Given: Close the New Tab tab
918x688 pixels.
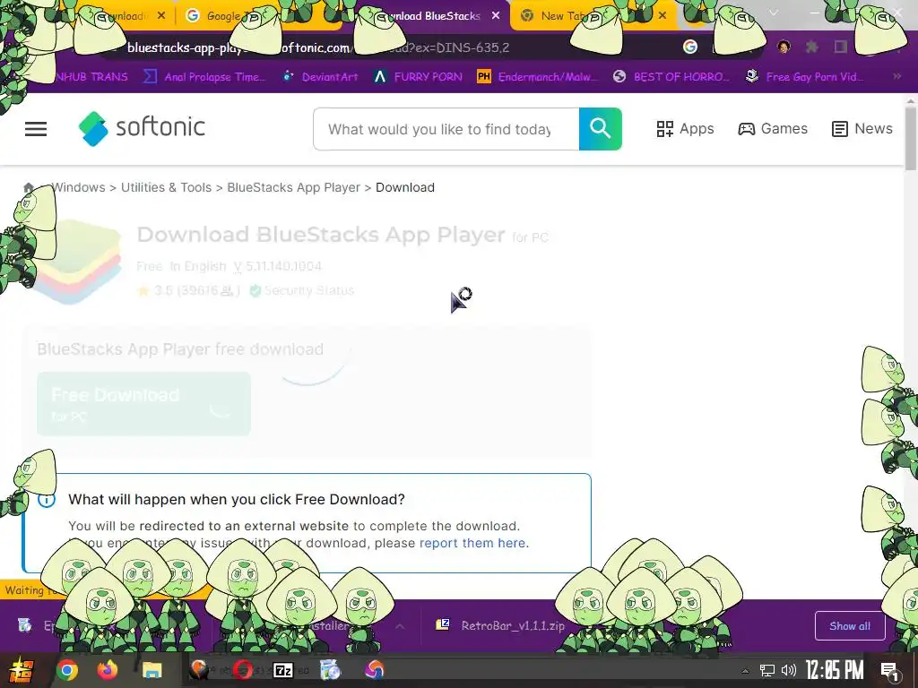Looking at the screenshot, I should coord(663,16).
